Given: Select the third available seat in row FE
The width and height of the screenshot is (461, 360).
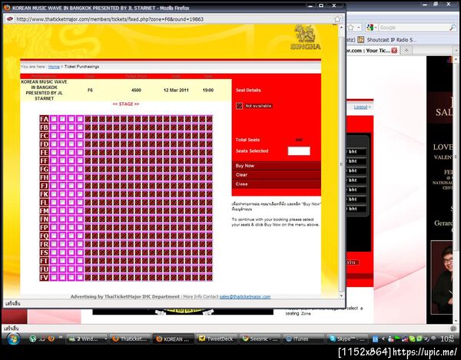Looking at the screenshot, I should point(71,152).
